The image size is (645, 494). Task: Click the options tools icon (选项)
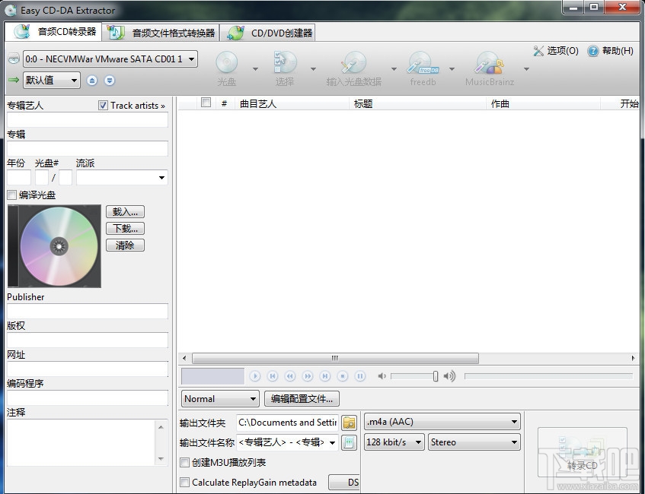tap(538, 51)
